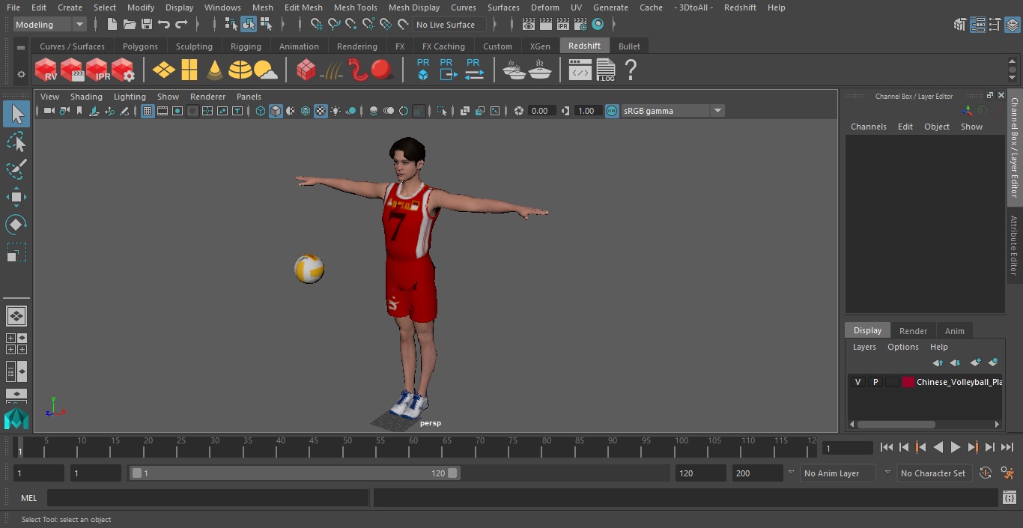Image resolution: width=1023 pixels, height=528 pixels.
Task: Click the layer editor horizontal scrollbar
Action: click(x=896, y=424)
